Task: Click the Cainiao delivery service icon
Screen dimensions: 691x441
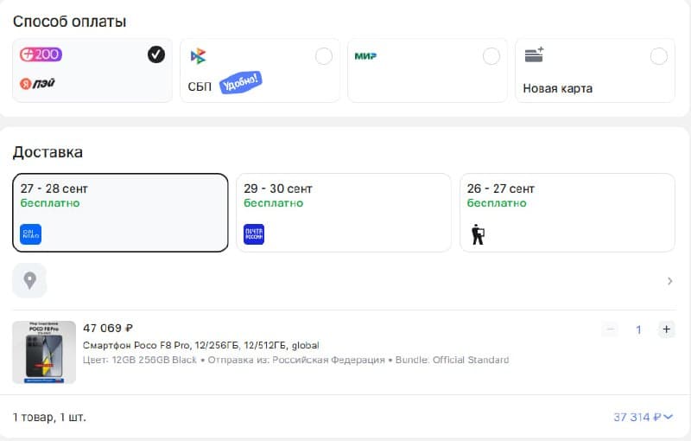Action: (31, 234)
